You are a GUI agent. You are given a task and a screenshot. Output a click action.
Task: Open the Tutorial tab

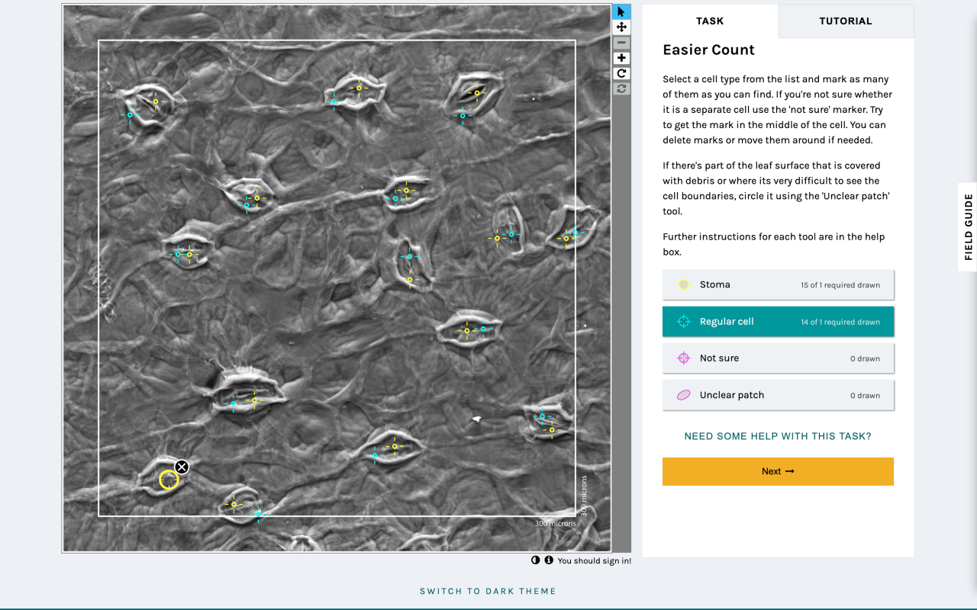pos(846,21)
